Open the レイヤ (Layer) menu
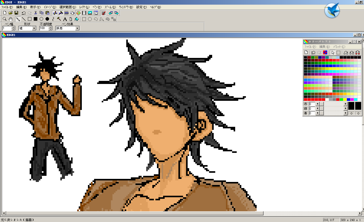Viewport: 364px width, 222px height. (84, 7)
